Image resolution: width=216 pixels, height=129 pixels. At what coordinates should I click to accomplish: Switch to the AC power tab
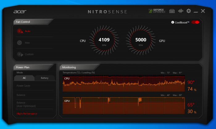24,78
